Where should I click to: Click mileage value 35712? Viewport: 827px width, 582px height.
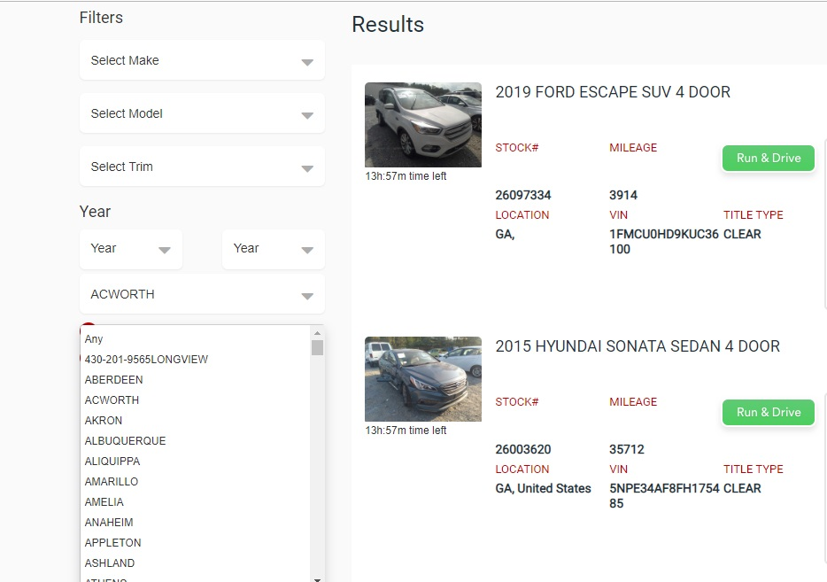click(x=627, y=449)
